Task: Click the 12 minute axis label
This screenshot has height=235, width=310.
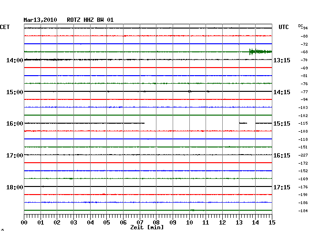Action: pos(222,223)
